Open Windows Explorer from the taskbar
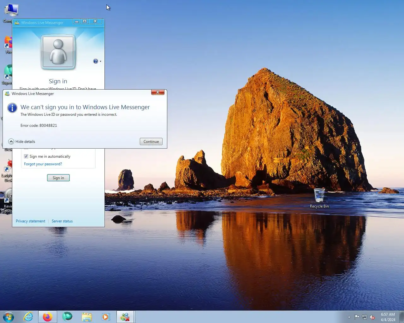The width and height of the screenshot is (404, 323). tap(87, 317)
